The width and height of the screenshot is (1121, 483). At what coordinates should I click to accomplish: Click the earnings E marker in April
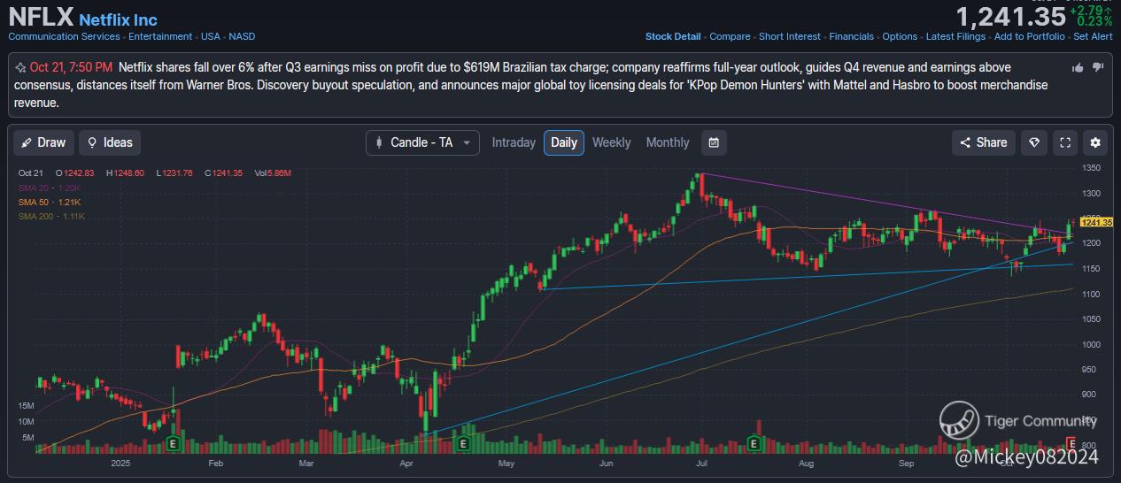tap(461, 442)
